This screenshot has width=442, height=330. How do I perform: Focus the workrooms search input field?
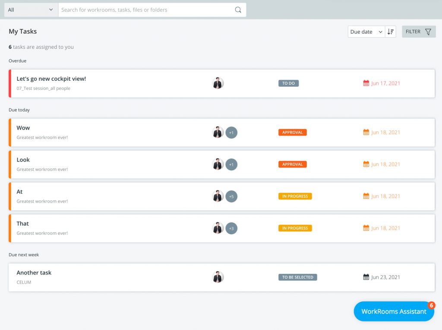(147, 10)
